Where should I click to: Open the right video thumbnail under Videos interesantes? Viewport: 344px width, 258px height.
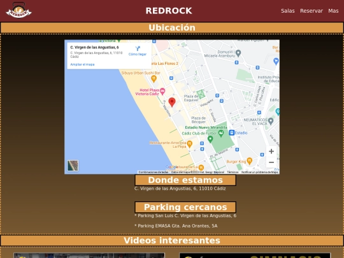pos(255,255)
